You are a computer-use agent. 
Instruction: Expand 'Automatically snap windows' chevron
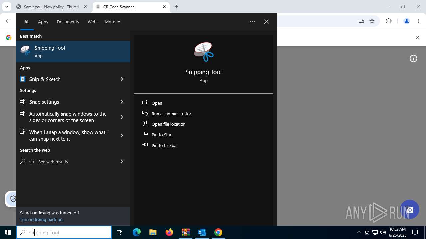tap(122, 117)
